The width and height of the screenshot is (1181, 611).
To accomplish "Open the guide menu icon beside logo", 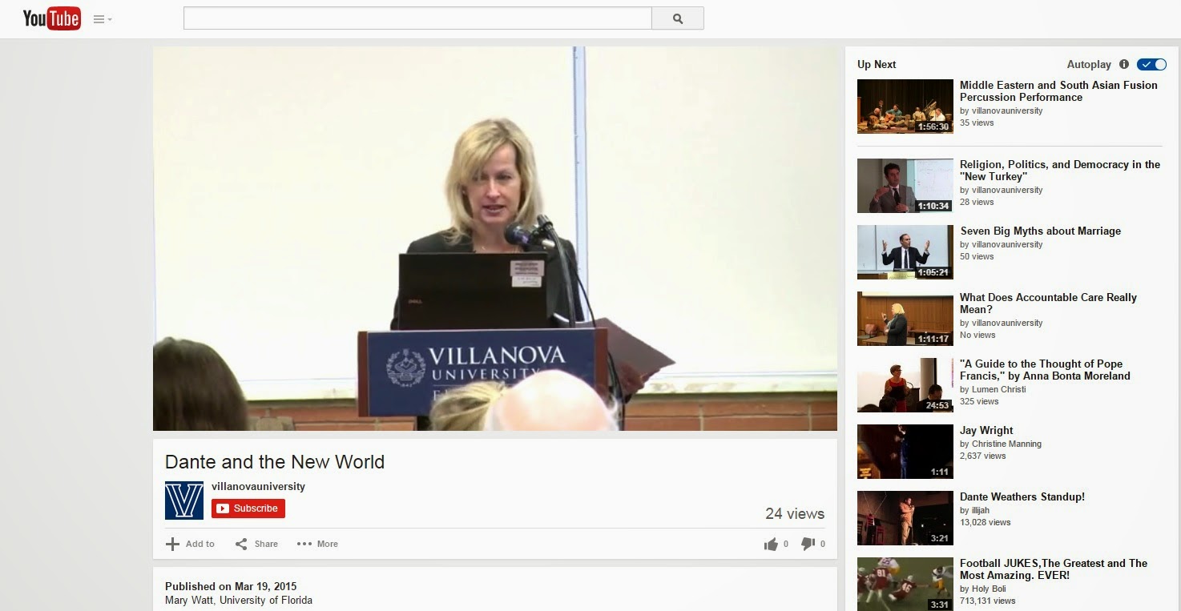I will click(102, 19).
